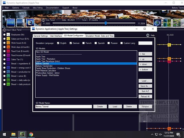Click the SD Model Name input field

[64, 107]
